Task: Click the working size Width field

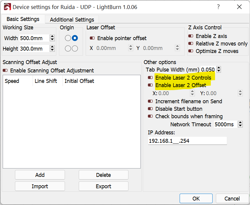Action: pyautogui.click(x=34, y=38)
